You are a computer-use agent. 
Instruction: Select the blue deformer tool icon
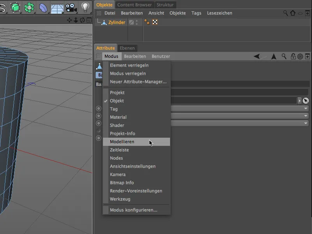43,8
